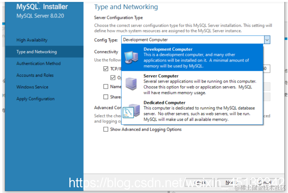The width and height of the screenshot is (288, 193).
Task: Click the Server Configuration Type label
Action: pyautogui.click(x=118, y=18)
